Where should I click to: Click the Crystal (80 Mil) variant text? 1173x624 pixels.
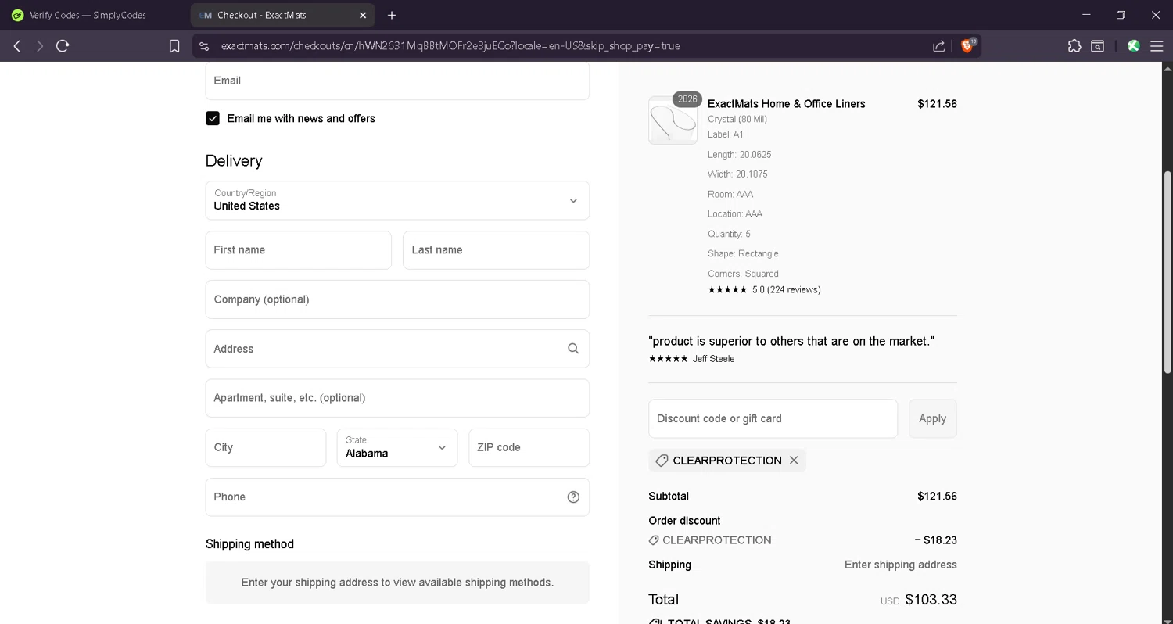(x=737, y=120)
